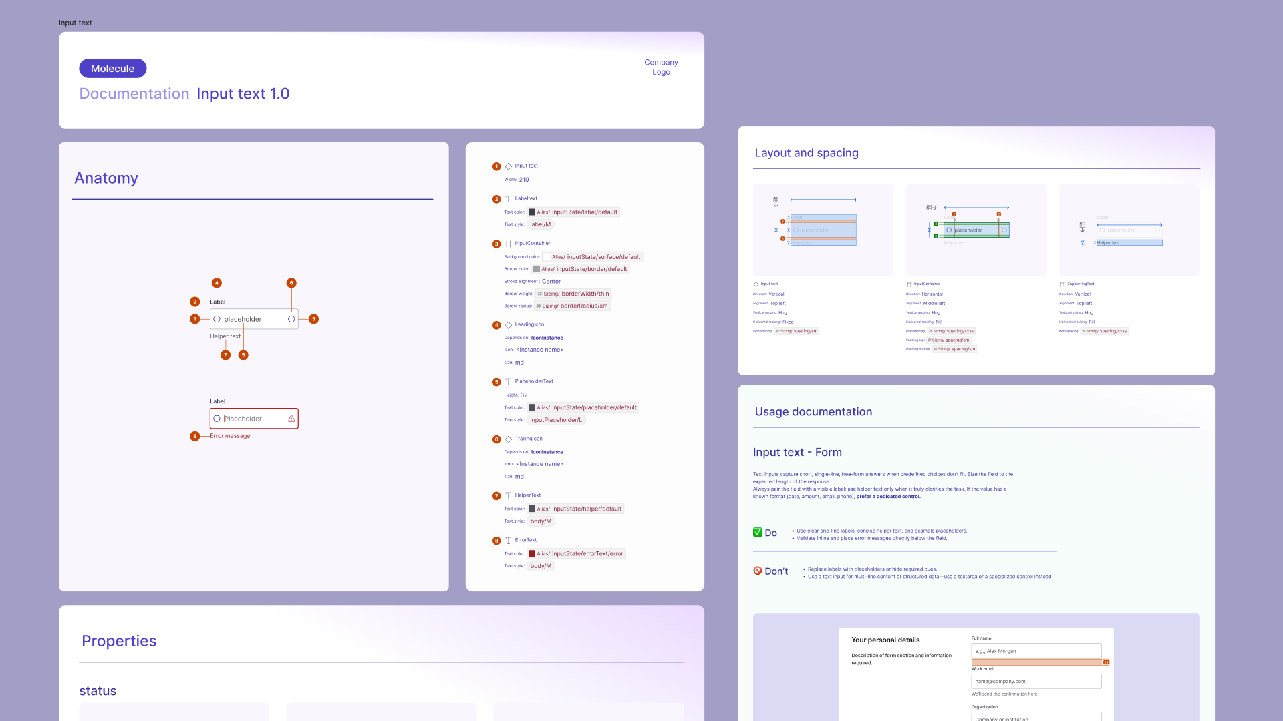Click the IconInstance link under TrailingIcon
The image size is (1283, 721).
tap(546, 452)
